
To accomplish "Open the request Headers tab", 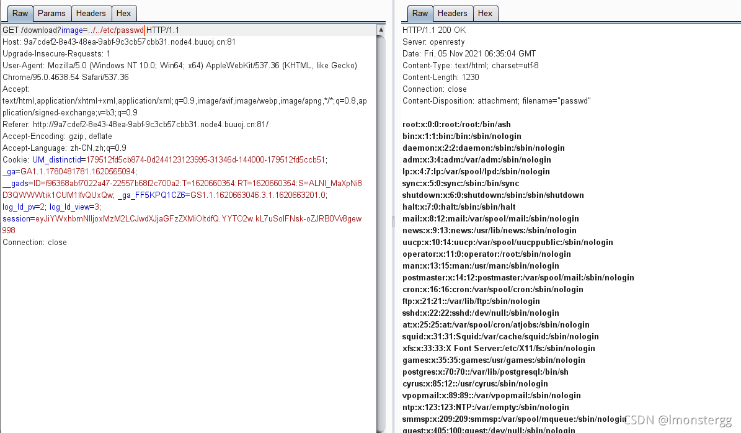I will [x=91, y=13].
